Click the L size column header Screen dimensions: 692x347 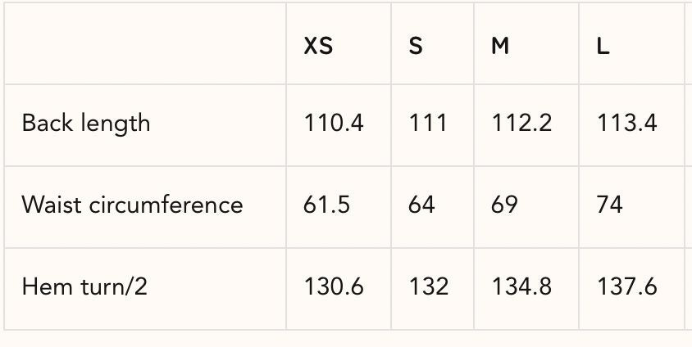click(603, 47)
